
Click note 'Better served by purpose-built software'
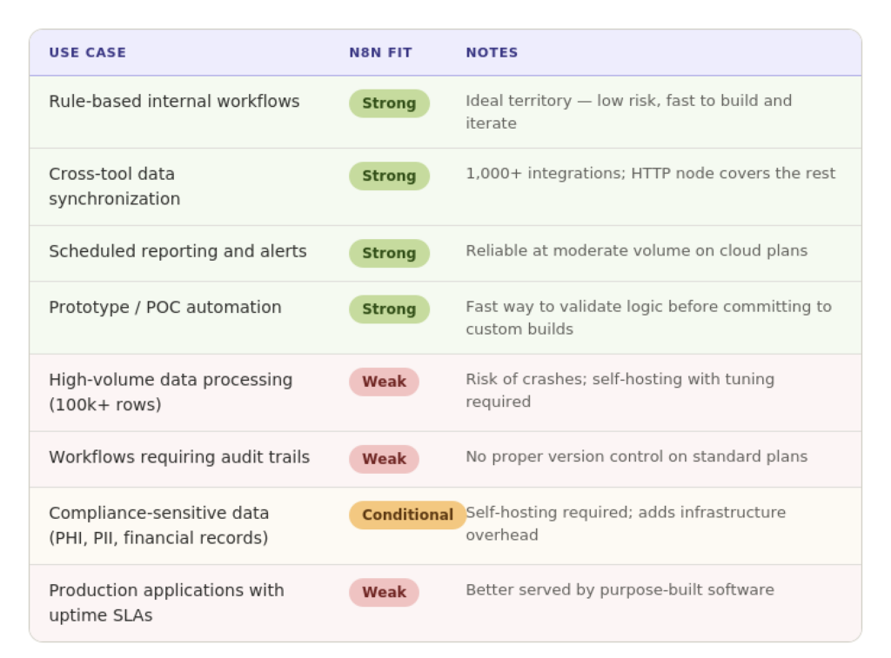click(620, 590)
